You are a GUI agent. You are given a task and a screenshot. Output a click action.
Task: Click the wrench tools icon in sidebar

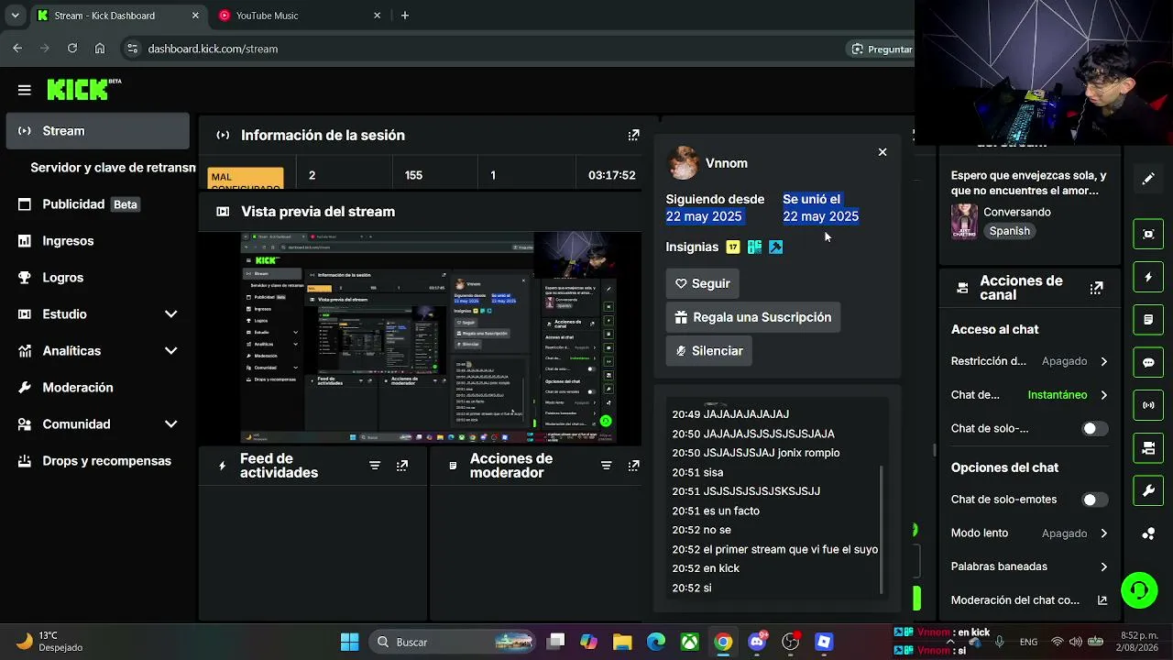coord(1148,491)
